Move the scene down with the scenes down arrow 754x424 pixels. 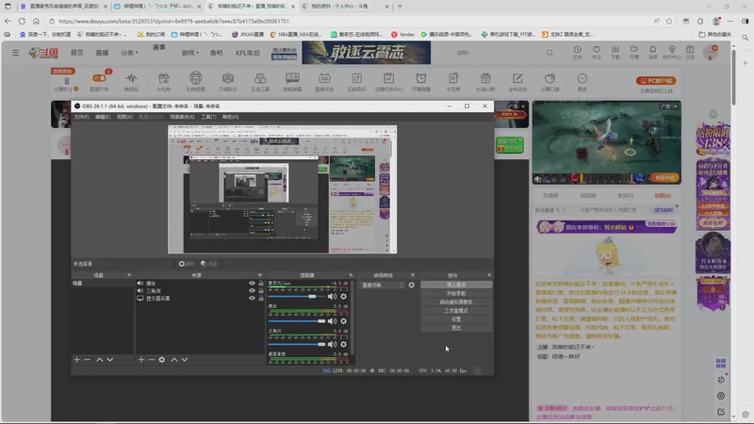110,360
